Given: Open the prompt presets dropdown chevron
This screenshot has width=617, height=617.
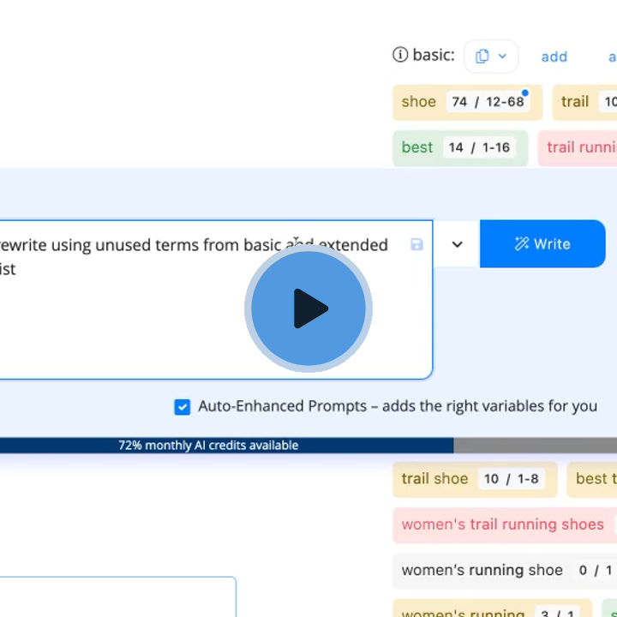Looking at the screenshot, I should [457, 244].
